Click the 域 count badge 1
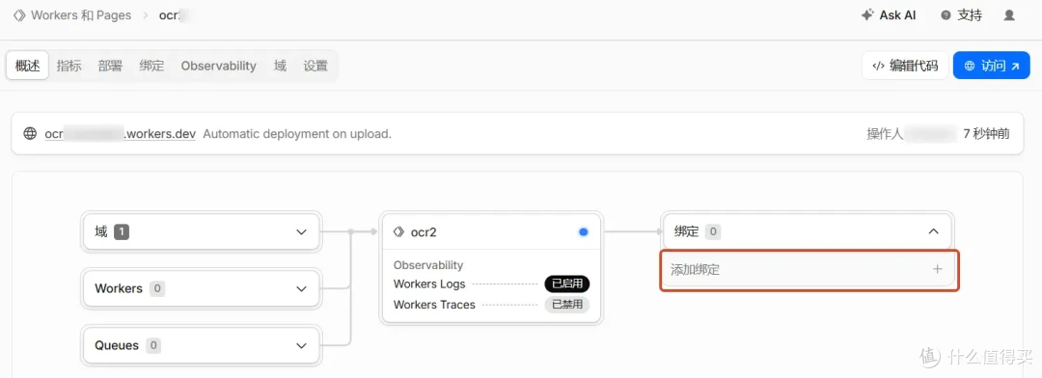The height and width of the screenshot is (378, 1042). 122,231
